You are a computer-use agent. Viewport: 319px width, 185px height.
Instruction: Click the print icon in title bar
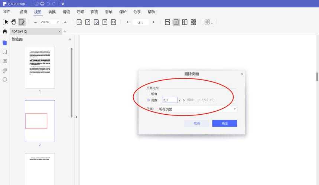(x=42, y=4)
